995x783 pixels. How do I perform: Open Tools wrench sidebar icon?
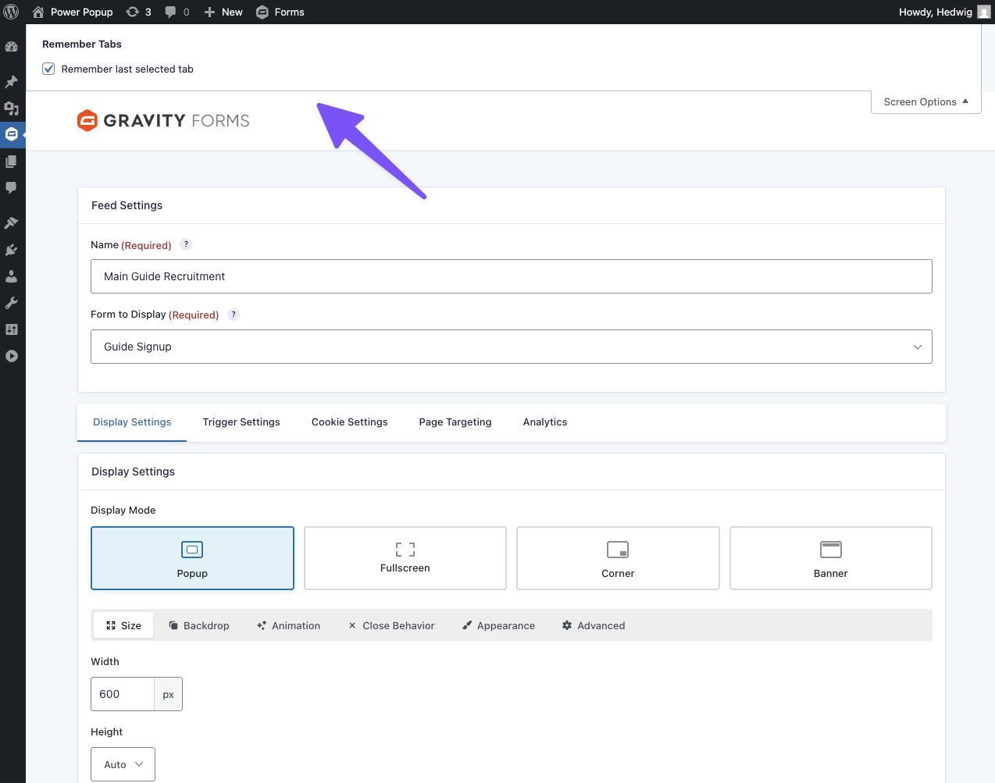click(12, 303)
